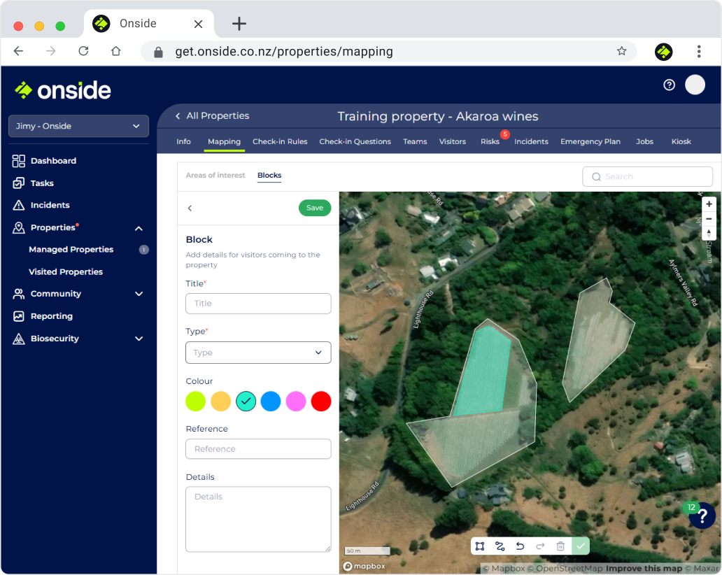The height and width of the screenshot is (575, 722).
Task: Open the Jimy - Onside account dropdown
Action: click(x=78, y=126)
